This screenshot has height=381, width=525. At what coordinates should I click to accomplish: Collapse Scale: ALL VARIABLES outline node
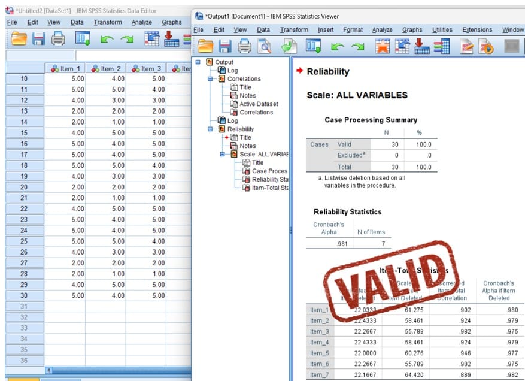222,154
